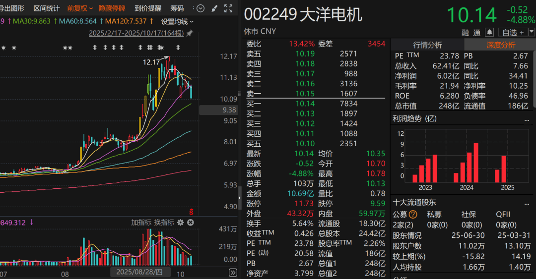Screen dimensions: 536x279
Task: Open the 设置均线 dropdown
Action: (x=177, y=21)
